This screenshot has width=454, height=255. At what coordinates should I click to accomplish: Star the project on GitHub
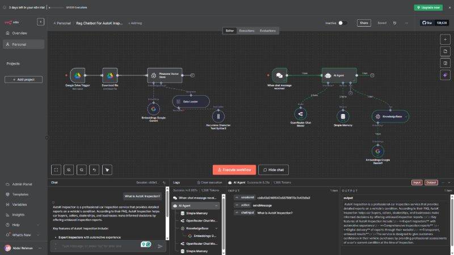pyautogui.click(x=427, y=23)
